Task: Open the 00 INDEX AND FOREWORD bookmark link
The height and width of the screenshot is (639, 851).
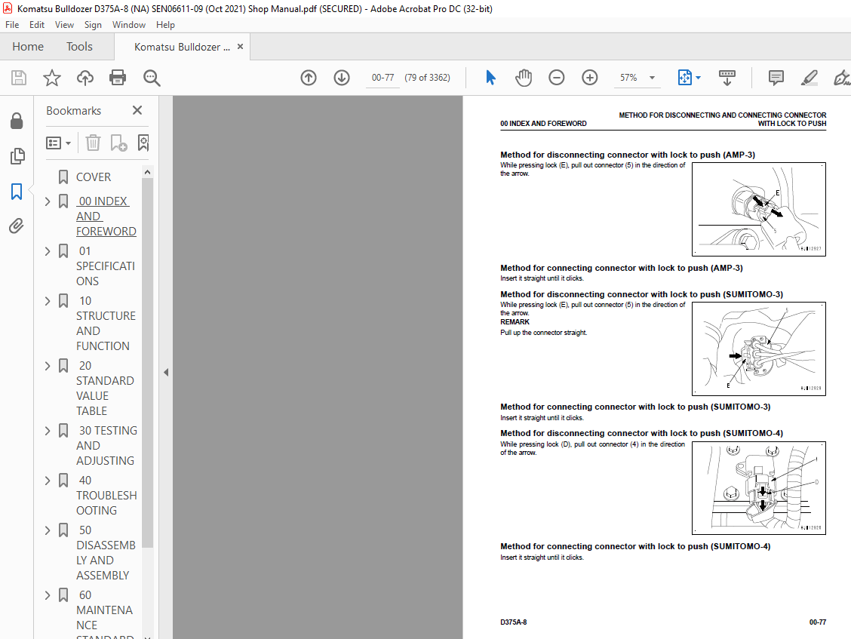Action: [106, 216]
